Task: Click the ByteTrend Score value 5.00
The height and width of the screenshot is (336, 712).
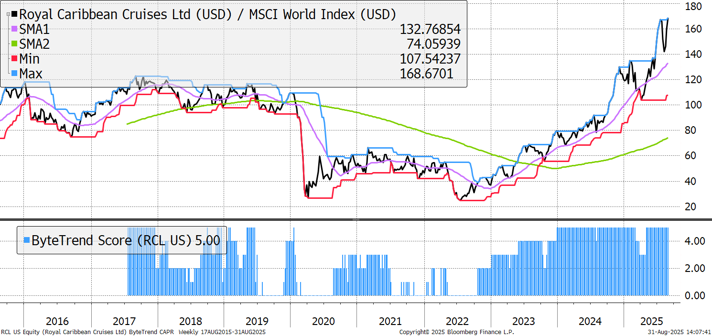Action: (x=208, y=240)
